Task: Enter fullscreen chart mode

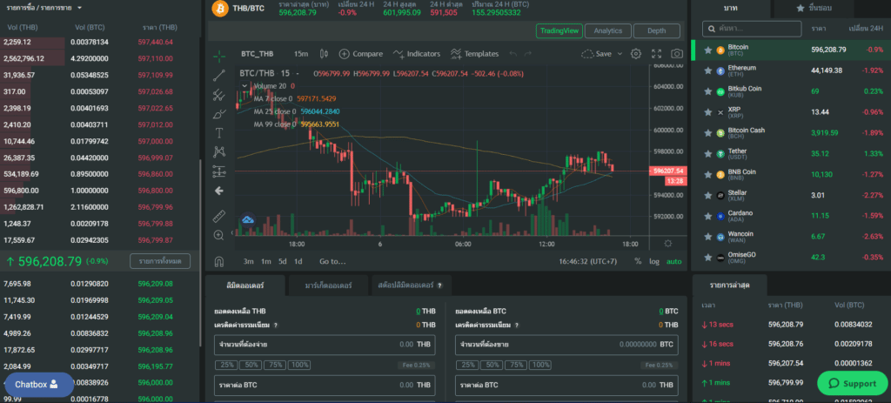Action: [x=656, y=54]
